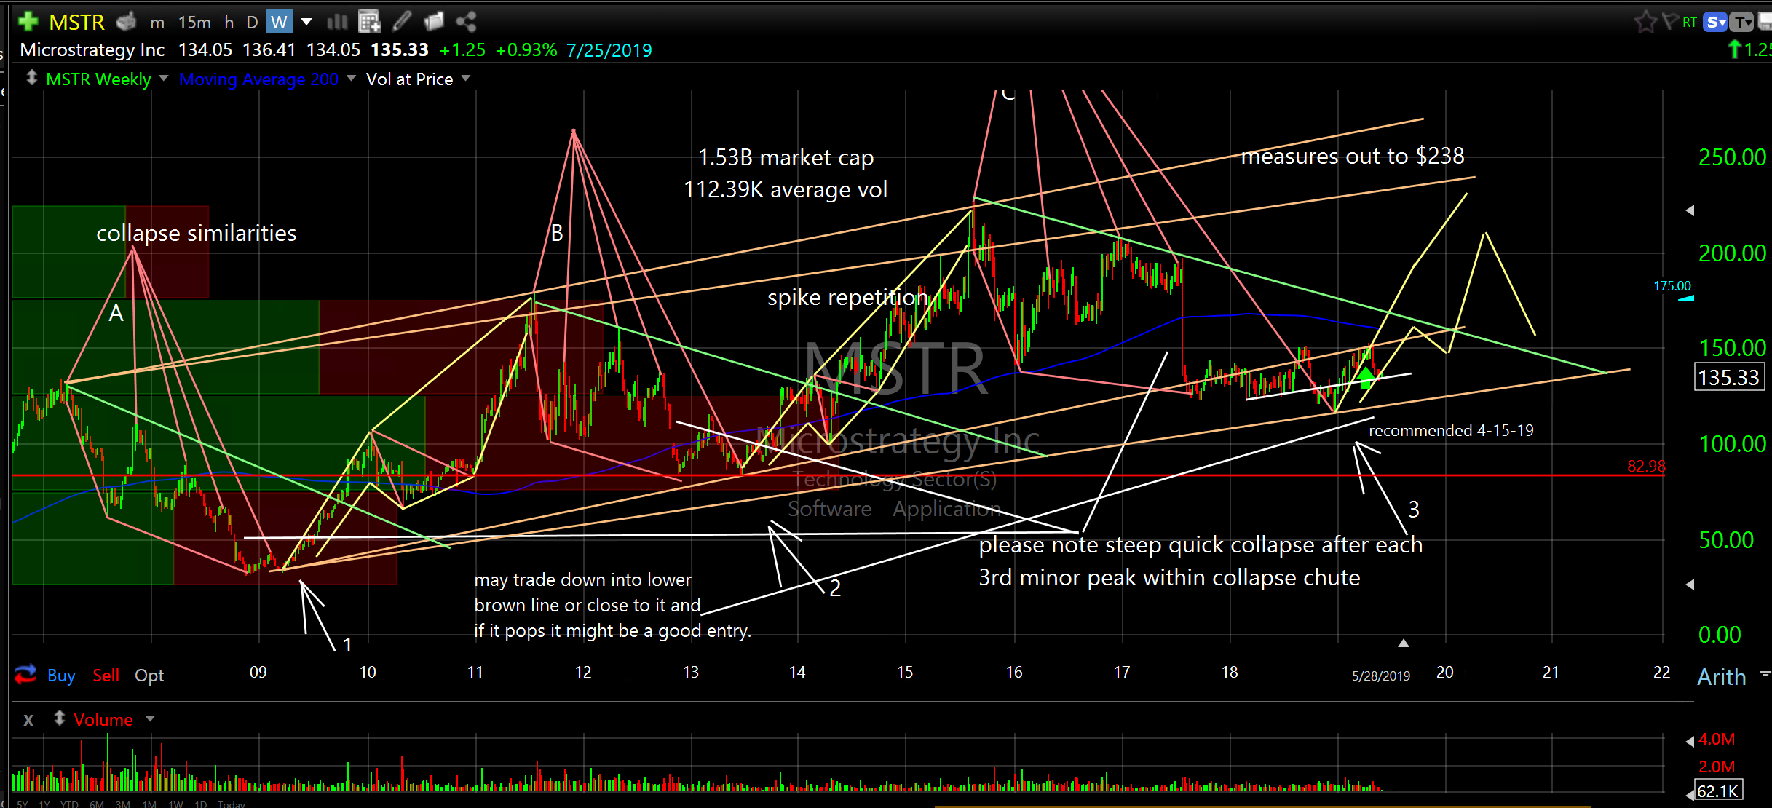
Task: Open the Opt options tab
Action: click(x=149, y=676)
